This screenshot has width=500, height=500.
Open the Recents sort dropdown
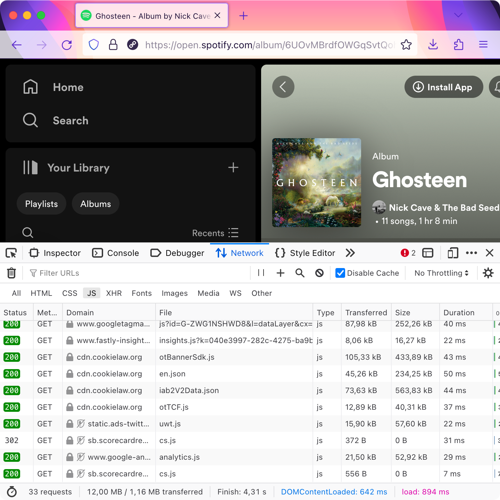click(215, 233)
